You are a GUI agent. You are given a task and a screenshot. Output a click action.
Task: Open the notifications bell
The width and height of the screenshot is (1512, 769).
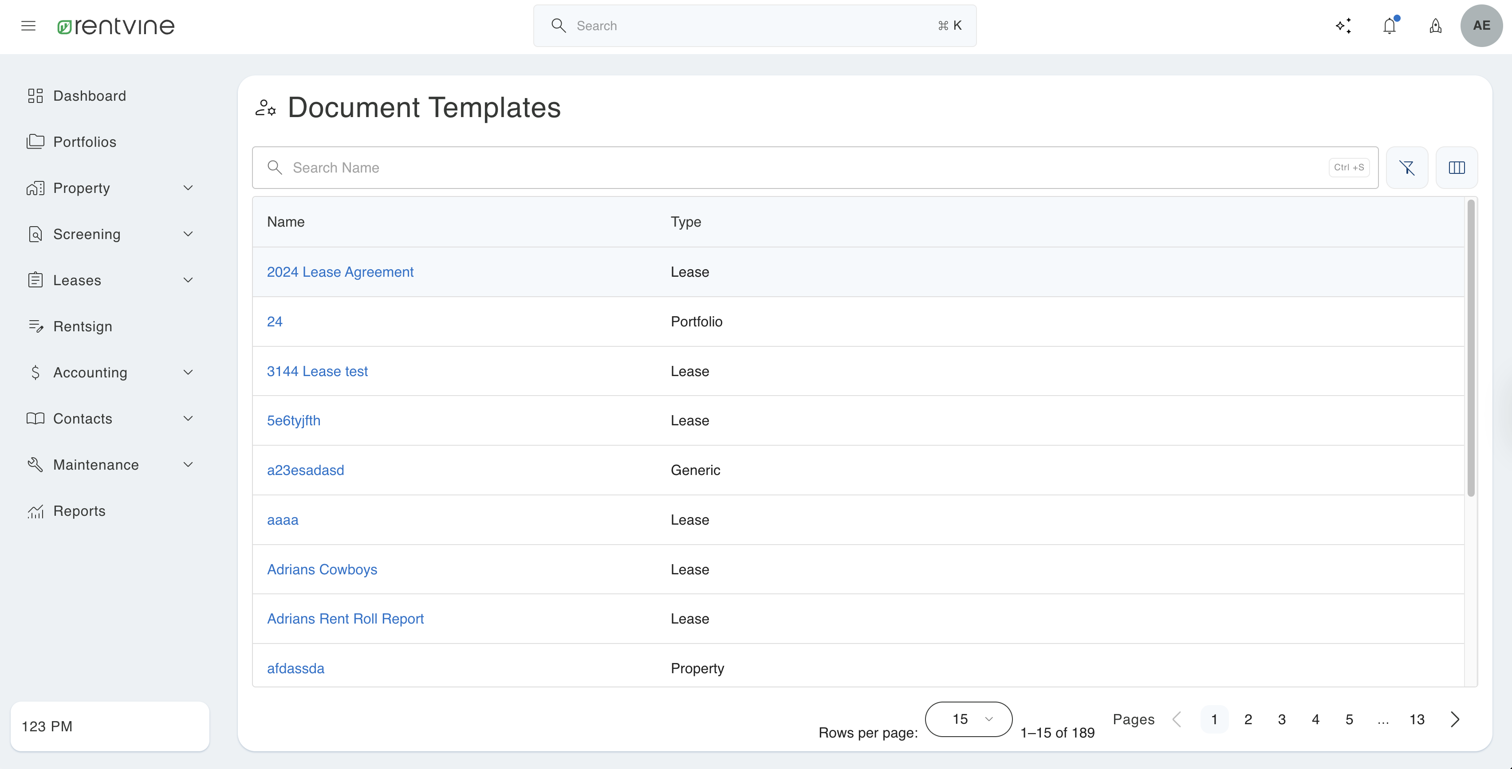[1389, 26]
